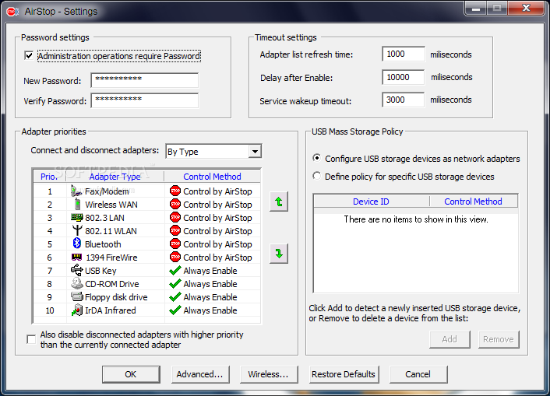
Task: Click stop sign icon in 1394 FireWire row
Action: pos(175,258)
